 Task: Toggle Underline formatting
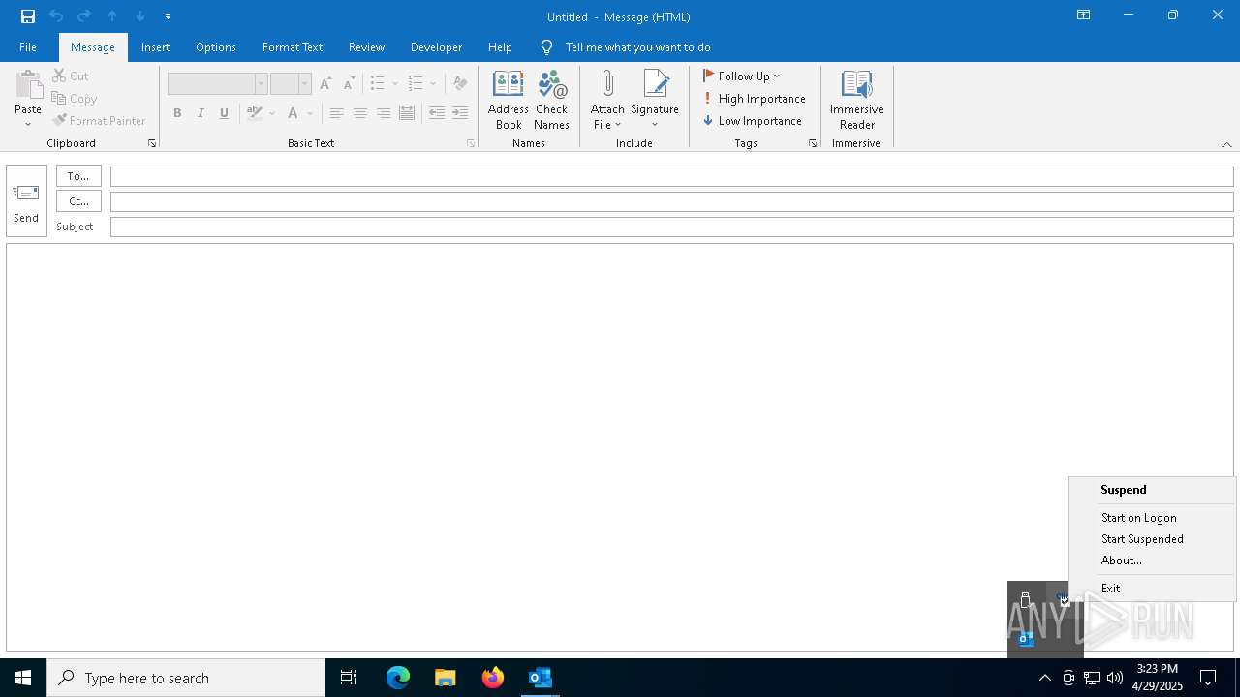pos(224,113)
